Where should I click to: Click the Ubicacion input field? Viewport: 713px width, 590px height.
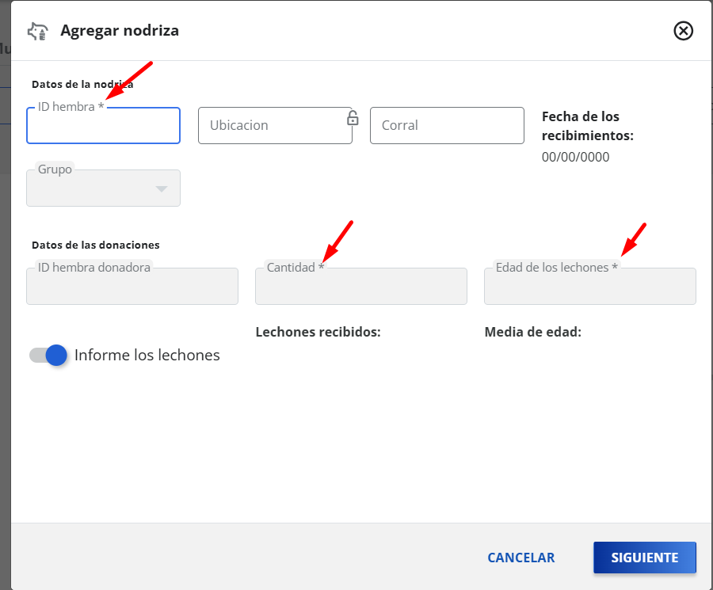275,125
